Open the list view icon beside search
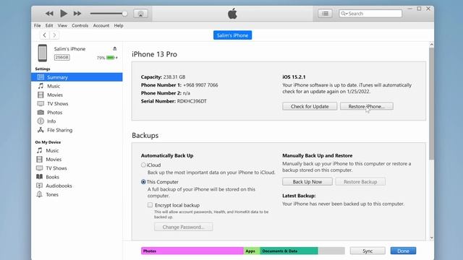Viewport: 463px width, 260px height. [x=325, y=14]
